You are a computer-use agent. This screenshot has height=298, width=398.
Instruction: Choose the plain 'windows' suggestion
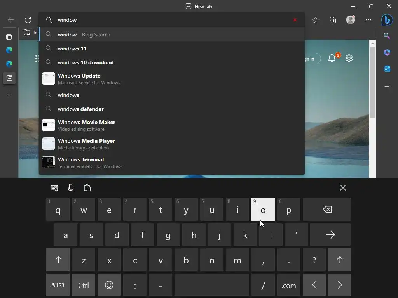[172, 95]
